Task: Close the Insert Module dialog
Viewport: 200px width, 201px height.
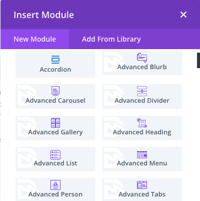Action: click(183, 15)
